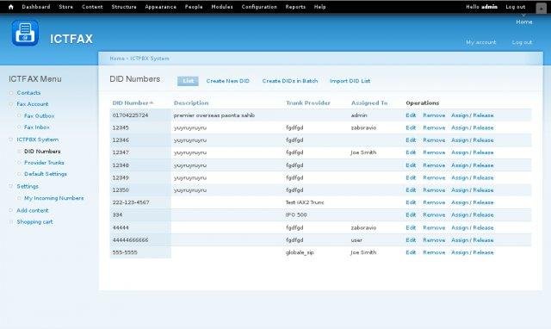Screen dimensions: 551x329
Task: Click the Home breadcrumb link
Action: click(x=117, y=59)
